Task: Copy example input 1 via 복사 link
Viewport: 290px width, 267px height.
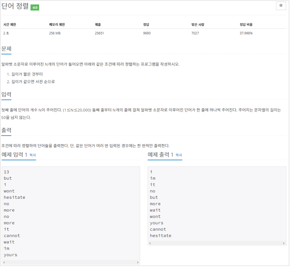Action: 33,155
